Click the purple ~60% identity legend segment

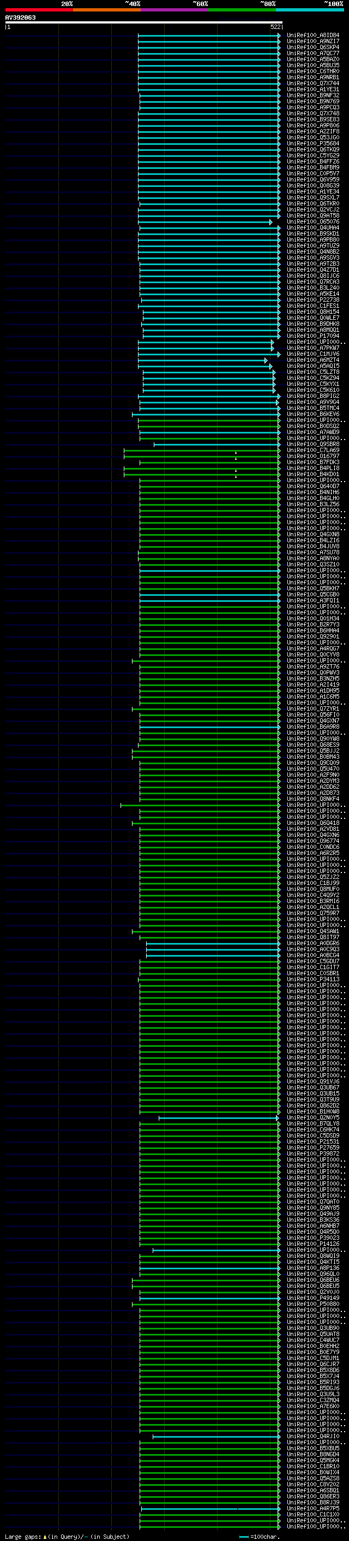175,10
